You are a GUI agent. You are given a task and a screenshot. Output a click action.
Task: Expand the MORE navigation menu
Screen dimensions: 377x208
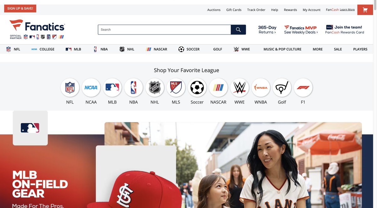click(318, 49)
